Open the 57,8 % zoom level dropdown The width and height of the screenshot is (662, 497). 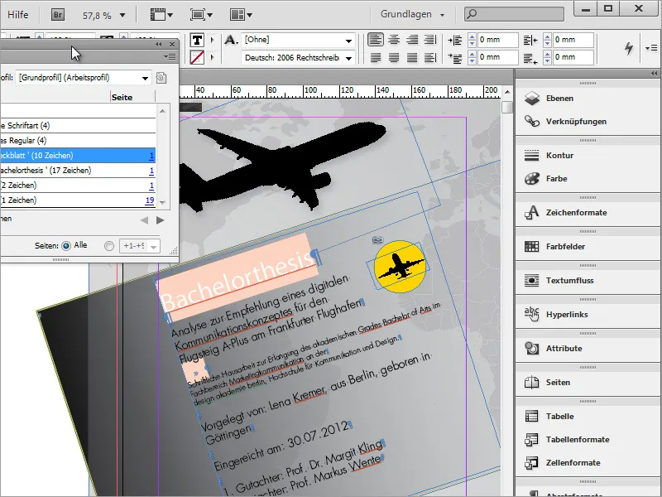(x=122, y=16)
